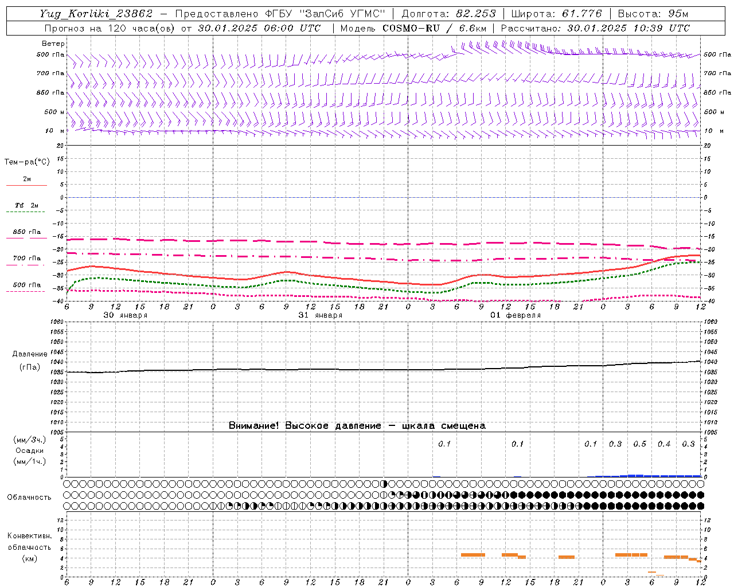Click the 31 января date label

point(320,315)
